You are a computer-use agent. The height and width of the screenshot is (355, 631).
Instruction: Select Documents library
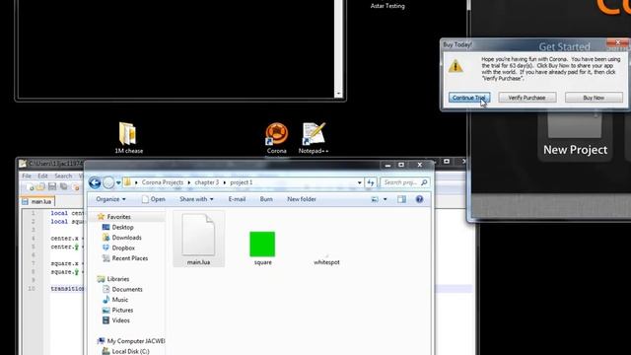(x=122, y=289)
